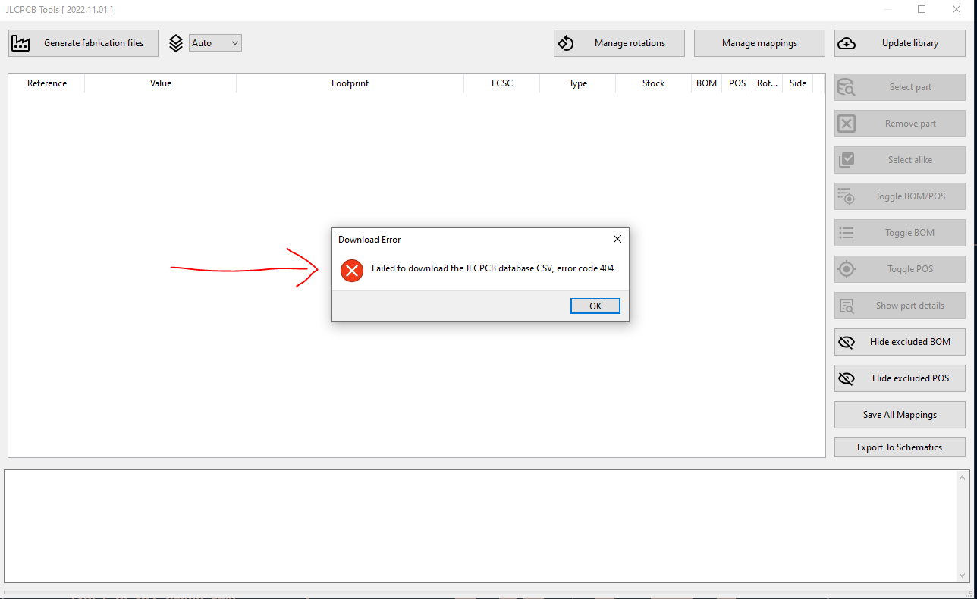
Task: Click Export To Schematics
Action: tap(899, 447)
